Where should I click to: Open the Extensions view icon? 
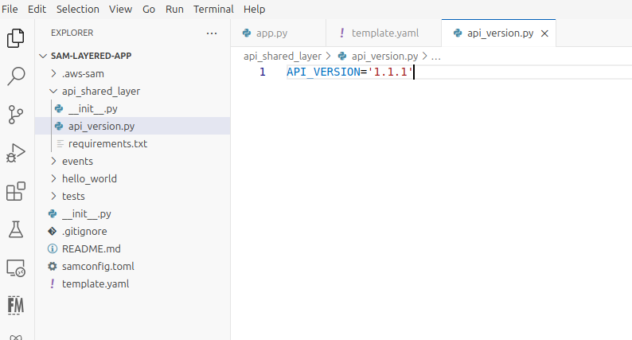coord(16,191)
